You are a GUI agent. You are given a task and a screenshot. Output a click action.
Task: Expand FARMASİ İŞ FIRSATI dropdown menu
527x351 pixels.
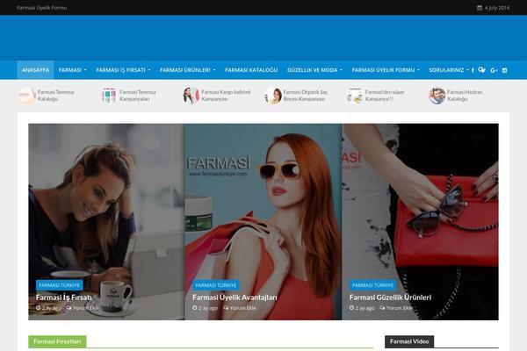point(123,70)
